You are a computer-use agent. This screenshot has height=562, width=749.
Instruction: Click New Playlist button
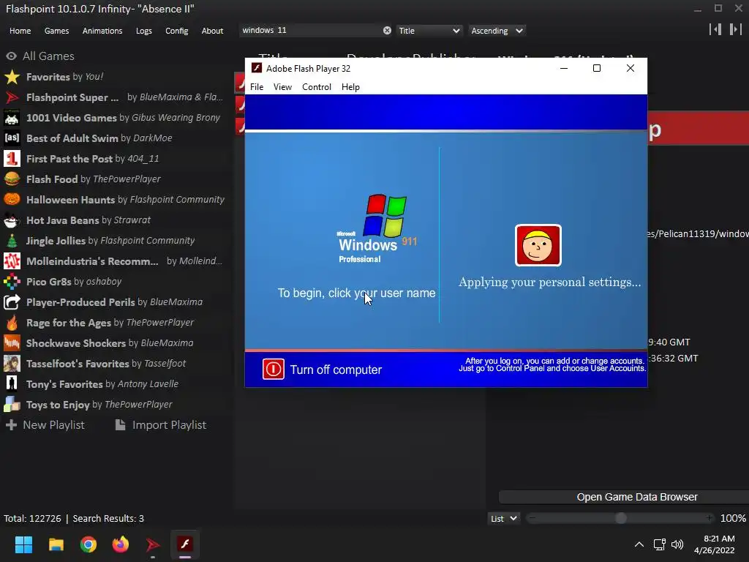point(45,425)
